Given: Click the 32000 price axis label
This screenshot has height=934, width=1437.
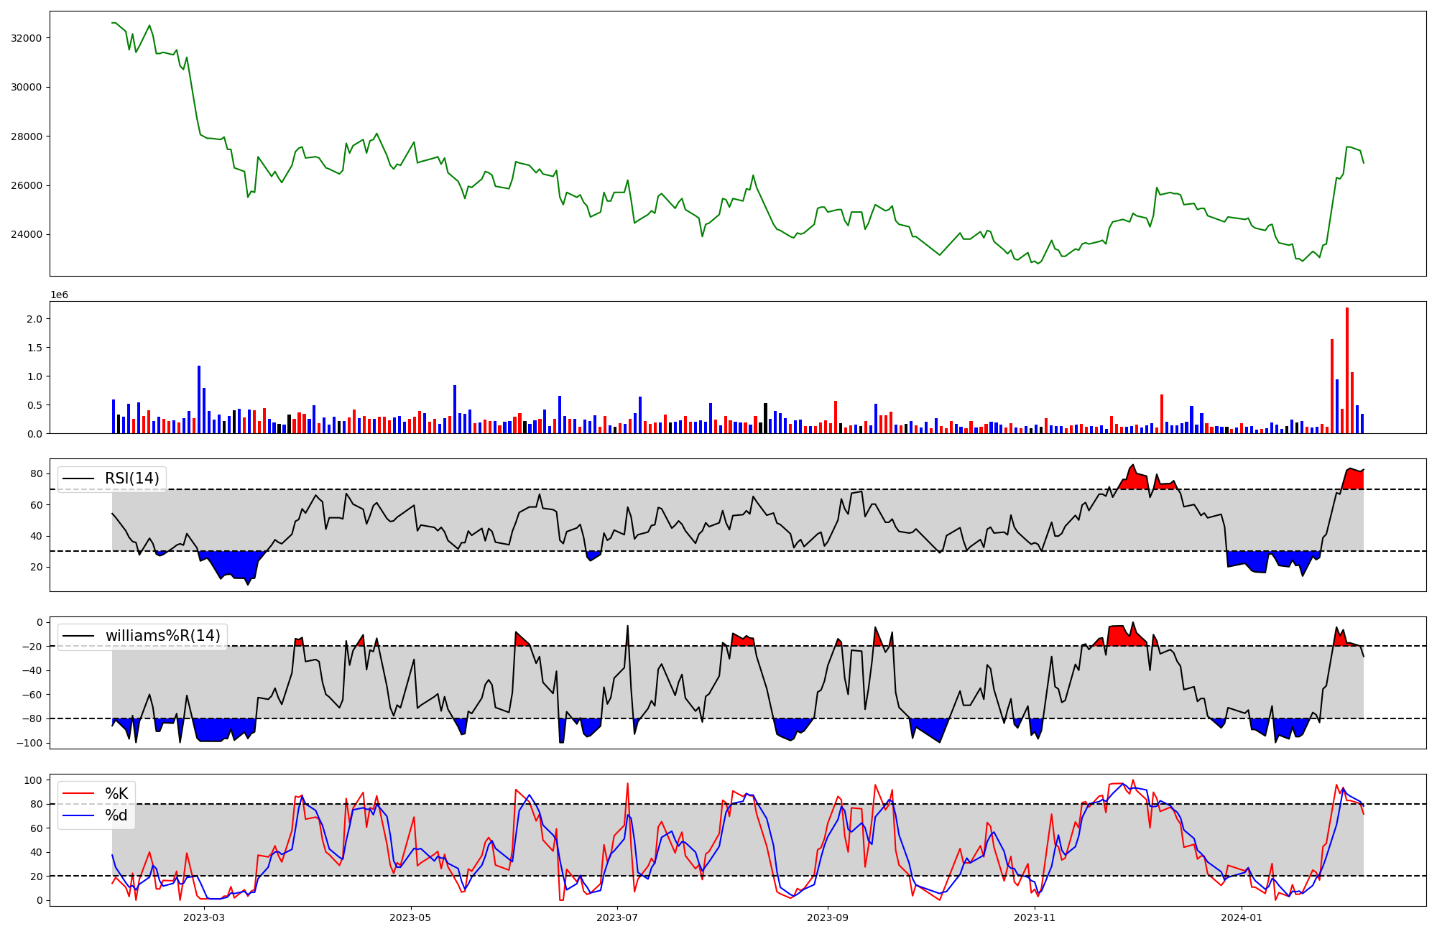Looking at the screenshot, I should pos(27,38).
